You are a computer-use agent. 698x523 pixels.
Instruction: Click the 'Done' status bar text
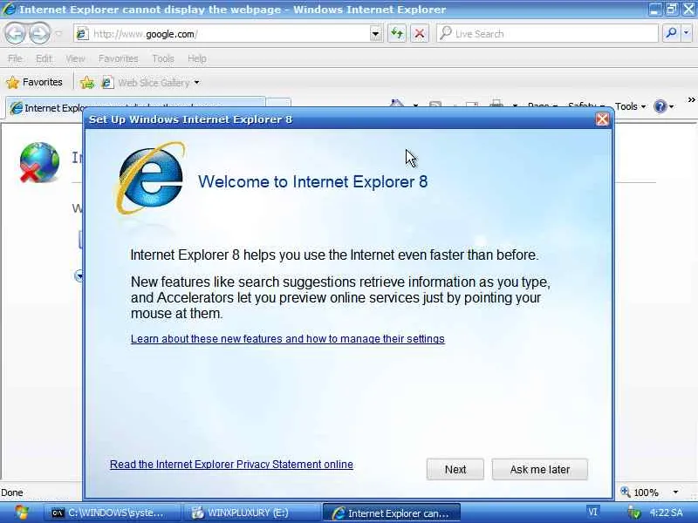coord(12,492)
